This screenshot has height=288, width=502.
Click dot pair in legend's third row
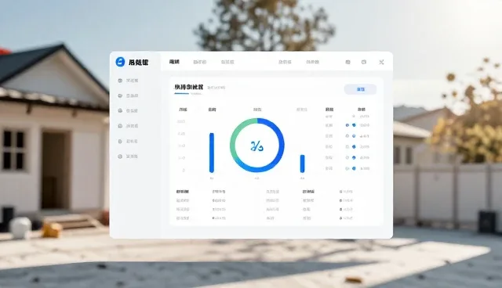click(x=351, y=136)
